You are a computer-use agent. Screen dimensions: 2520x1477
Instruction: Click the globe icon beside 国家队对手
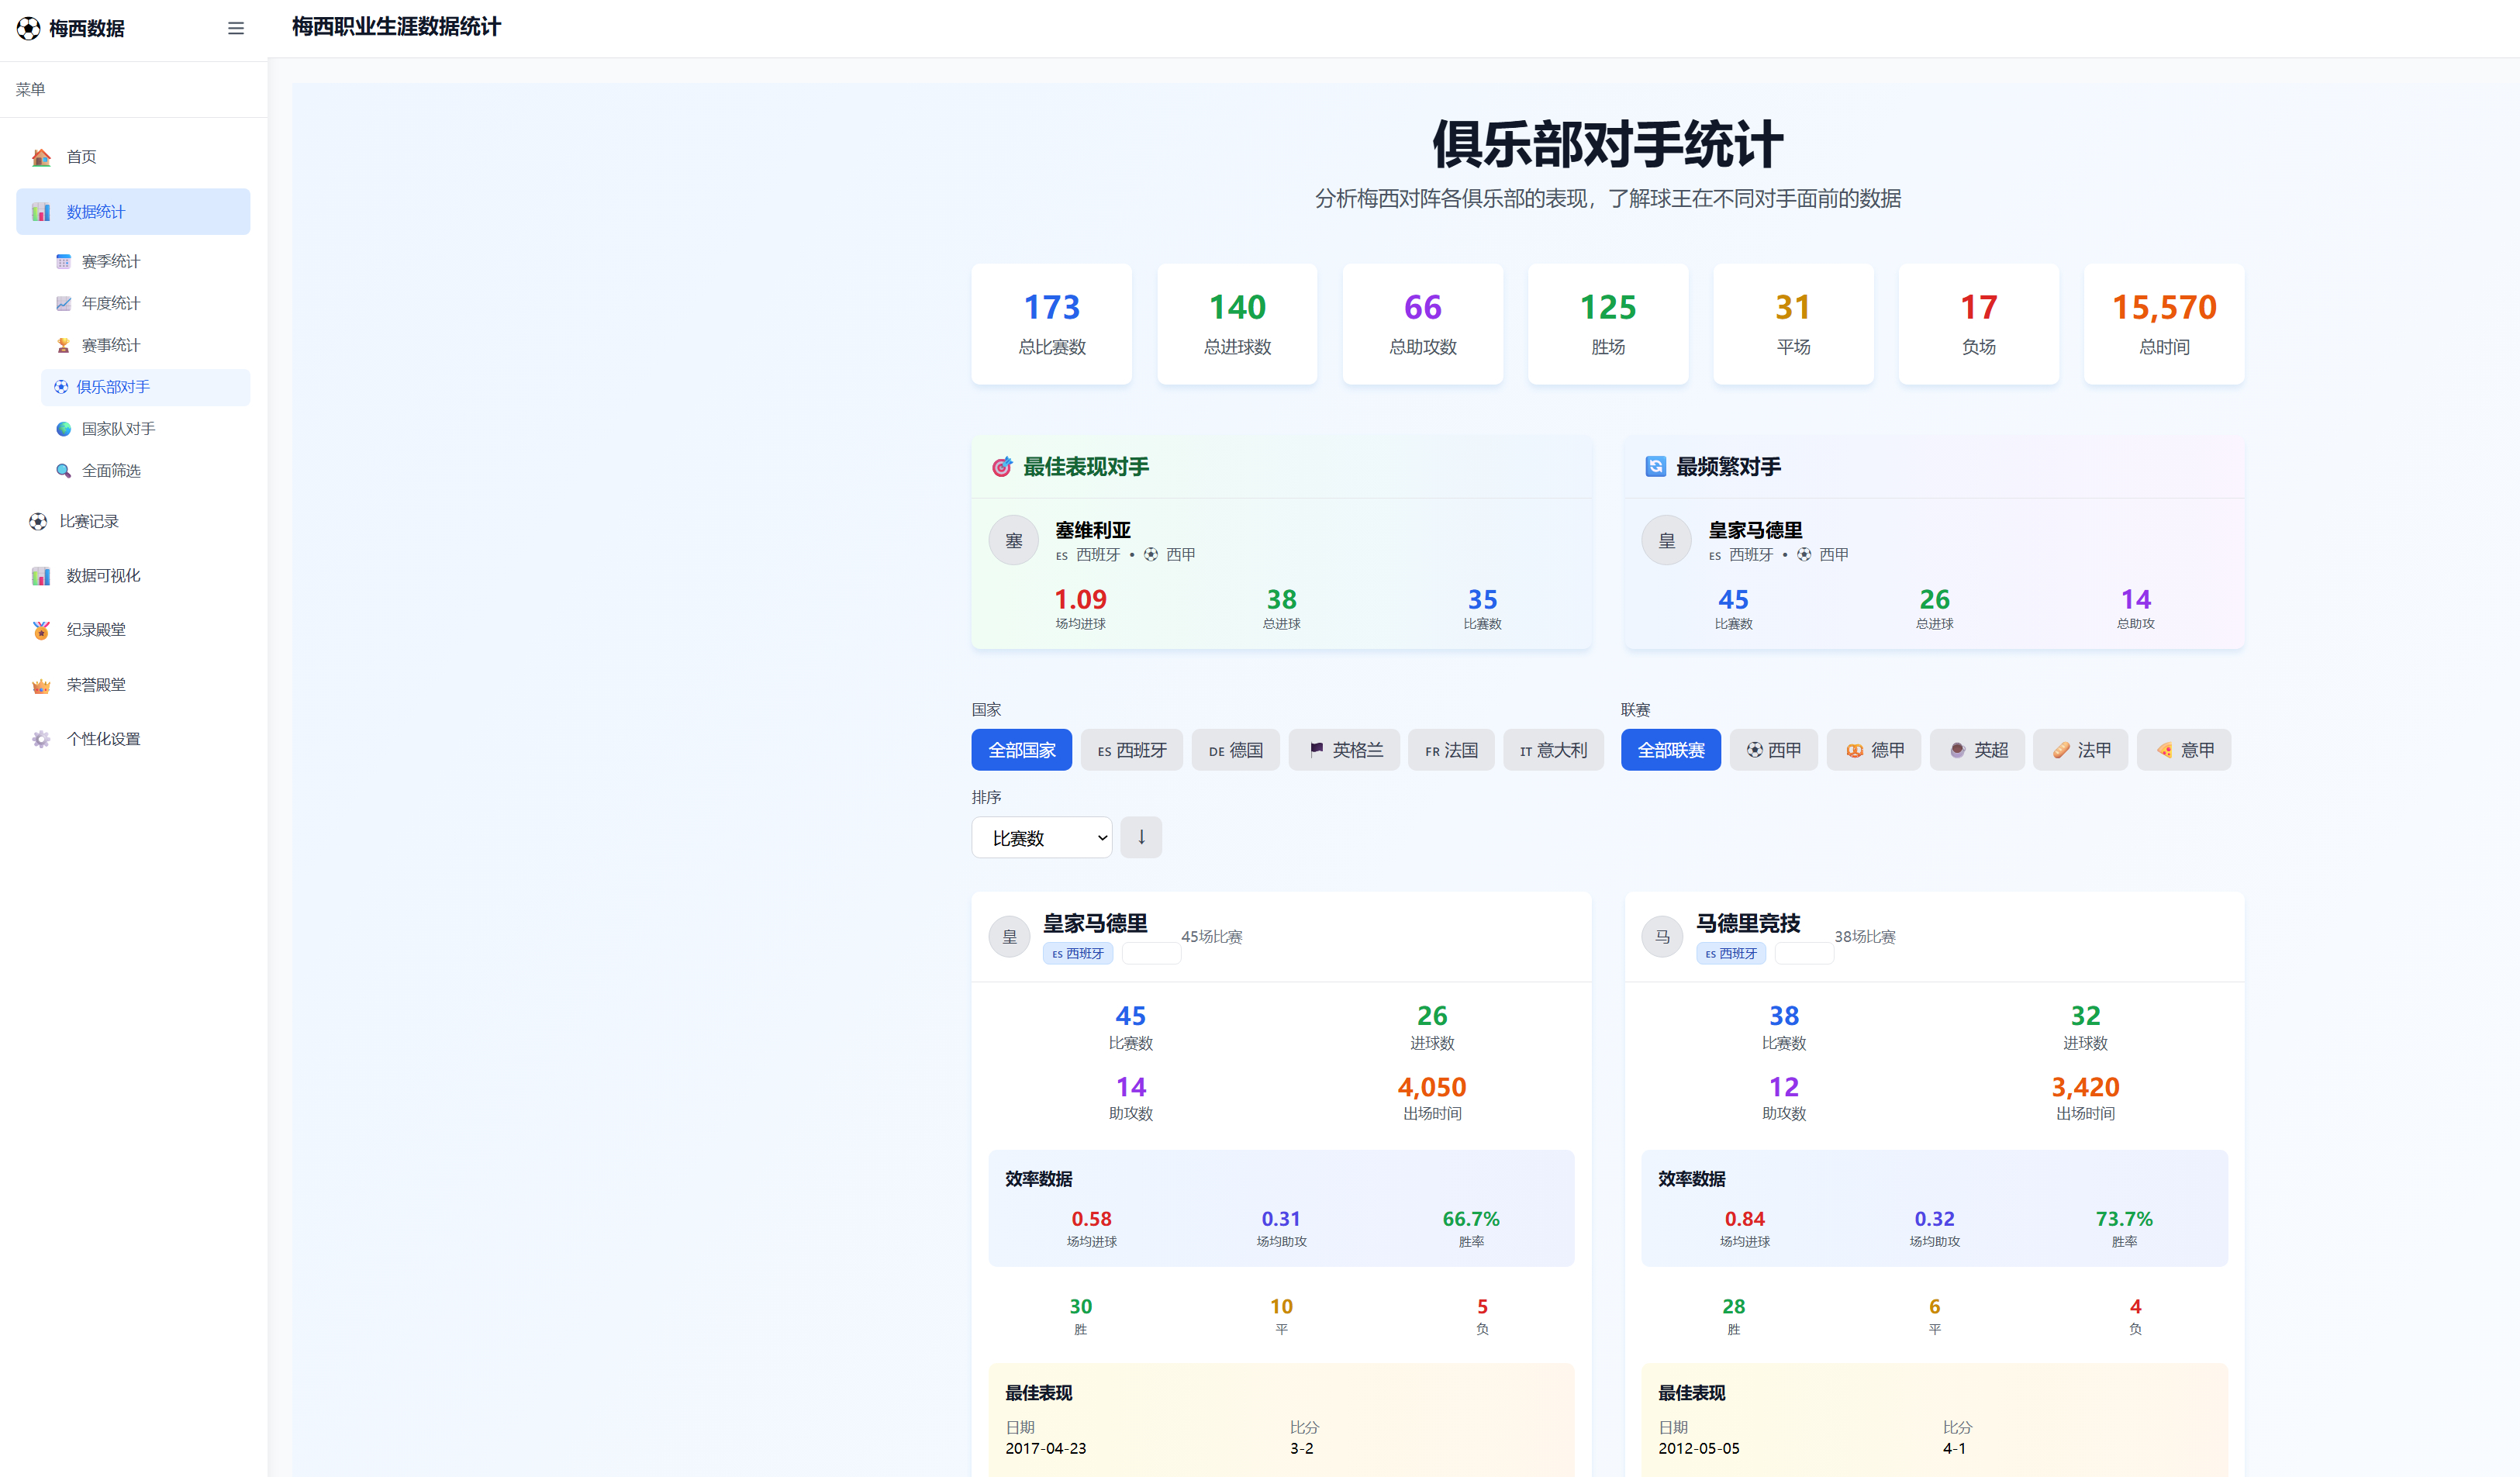point(63,429)
